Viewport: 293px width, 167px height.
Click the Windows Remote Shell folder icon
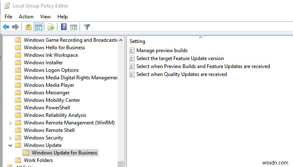(x=18, y=130)
